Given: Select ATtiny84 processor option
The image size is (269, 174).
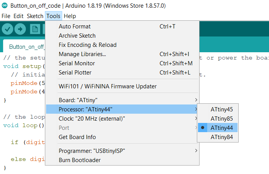Looking at the screenshot, I should [218, 137].
